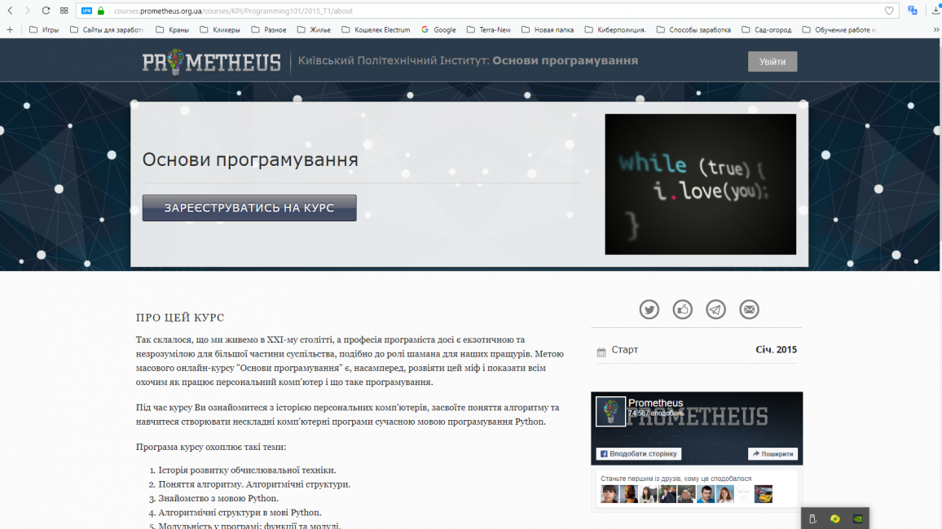The height and width of the screenshot is (529, 942).
Task: Open the Киберполиция bookmarks folder
Action: [616, 29]
